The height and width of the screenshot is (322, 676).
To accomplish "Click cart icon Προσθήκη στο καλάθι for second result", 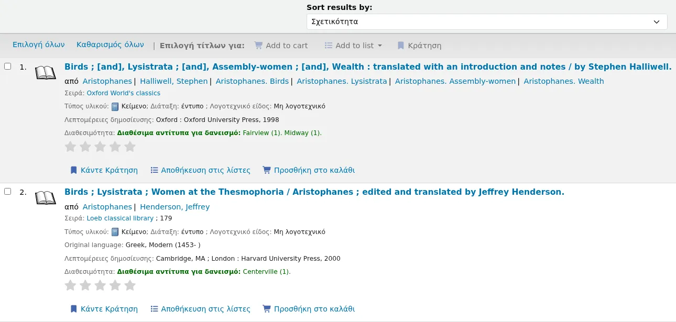I will coord(267,309).
